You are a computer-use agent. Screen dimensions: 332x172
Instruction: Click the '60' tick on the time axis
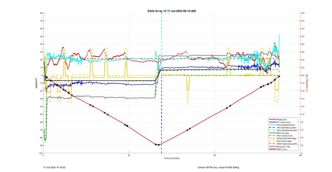click(x=215, y=155)
